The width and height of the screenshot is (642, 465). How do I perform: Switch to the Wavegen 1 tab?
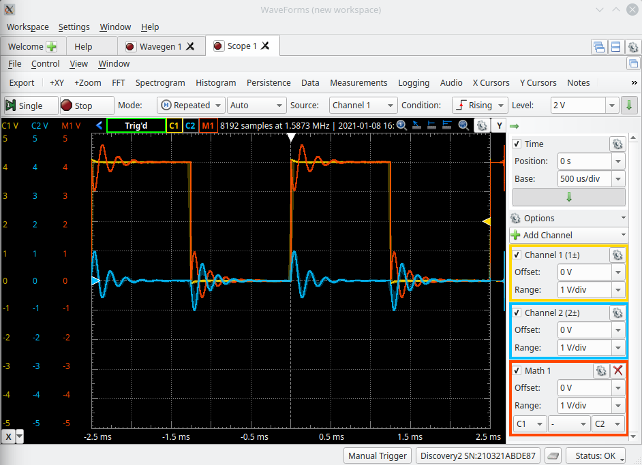pos(160,46)
